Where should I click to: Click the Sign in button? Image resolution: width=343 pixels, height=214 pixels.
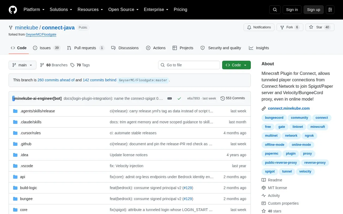tap(292, 10)
